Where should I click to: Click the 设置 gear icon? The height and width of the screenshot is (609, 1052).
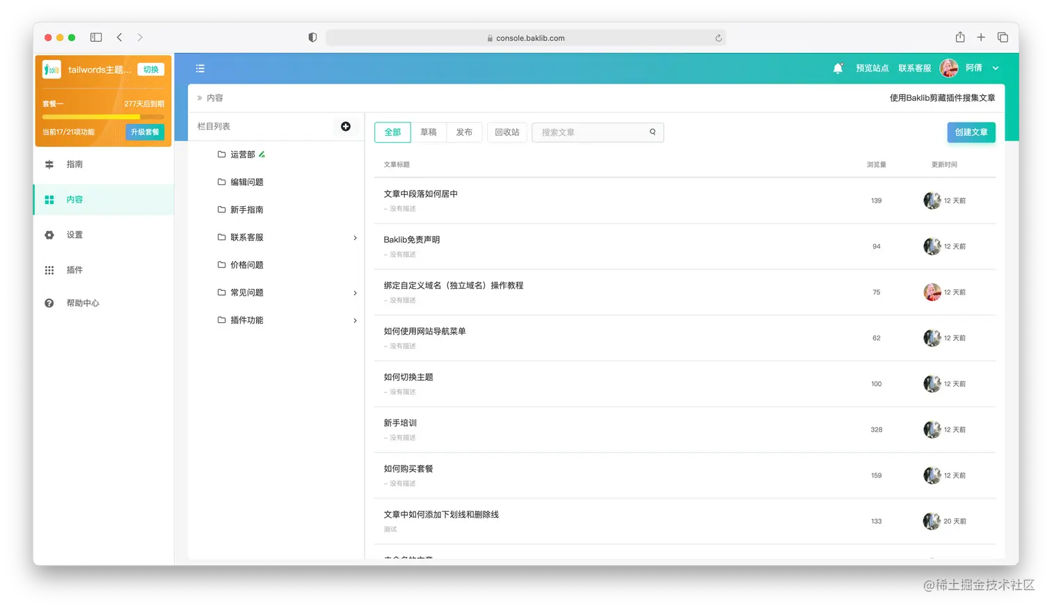click(x=49, y=235)
